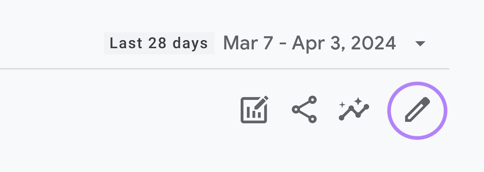This screenshot has height=172, width=484.
Task: Open the Insights sparkle trendline icon
Action: point(354,109)
